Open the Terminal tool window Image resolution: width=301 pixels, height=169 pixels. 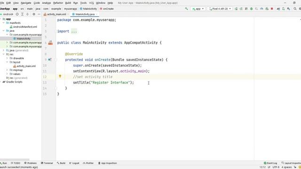pyautogui.click(x=47, y=163)
